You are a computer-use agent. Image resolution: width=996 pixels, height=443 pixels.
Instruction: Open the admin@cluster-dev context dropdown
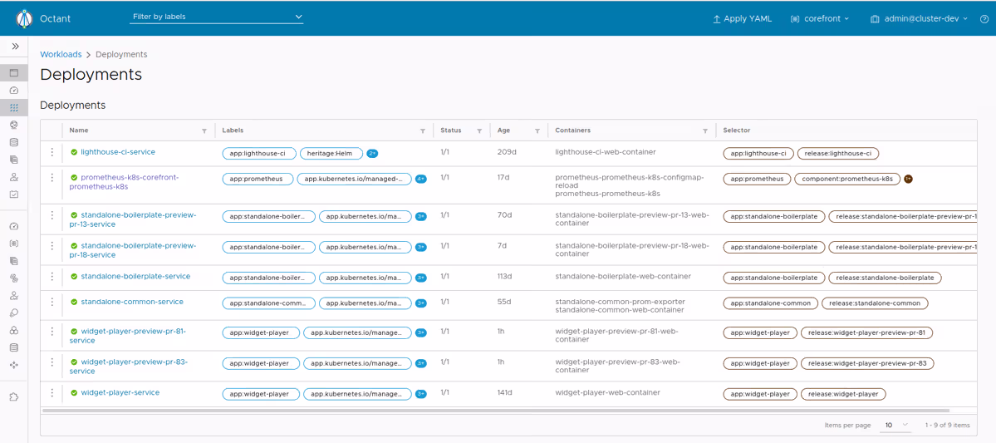[x=919, y=19]
